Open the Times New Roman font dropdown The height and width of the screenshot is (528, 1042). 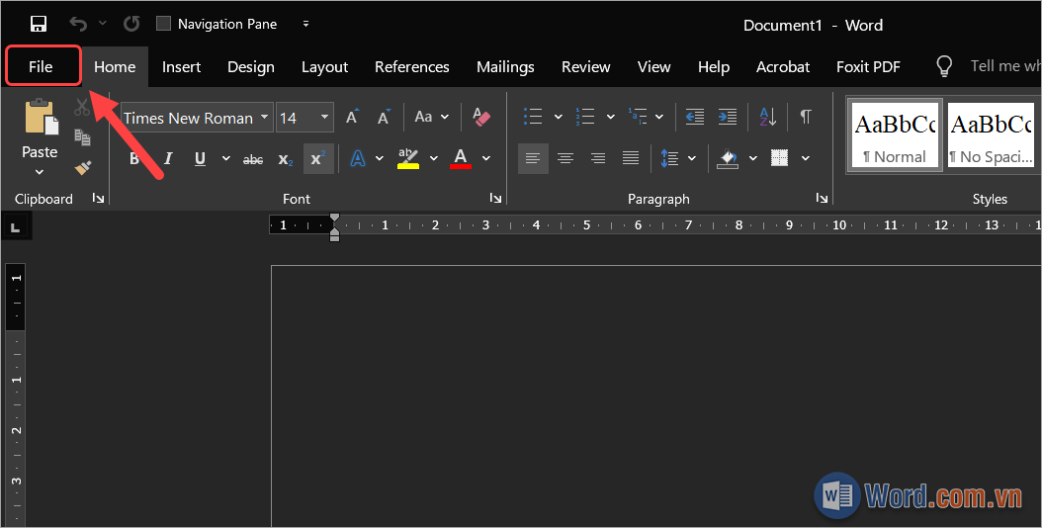[x=263, y=118]
